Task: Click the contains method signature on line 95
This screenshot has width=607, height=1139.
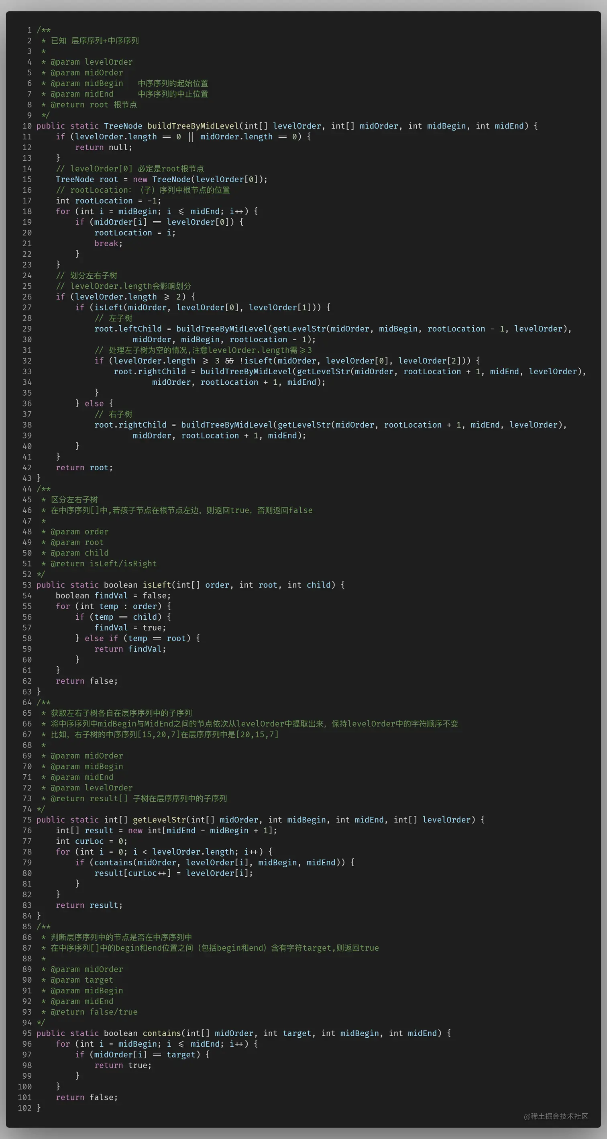Action: (x=244, y=1033)
